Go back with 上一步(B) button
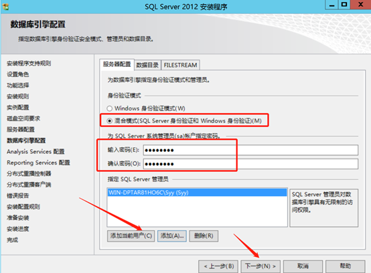Viewport: 371px width, 273px height. tap(219, 266)
